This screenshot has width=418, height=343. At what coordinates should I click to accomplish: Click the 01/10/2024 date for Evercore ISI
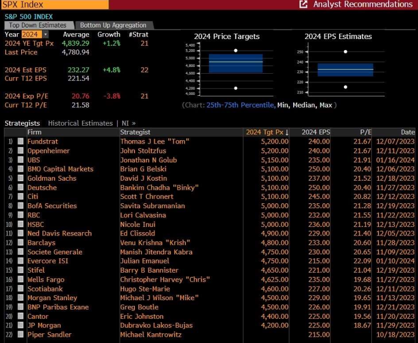coord(395,261)
